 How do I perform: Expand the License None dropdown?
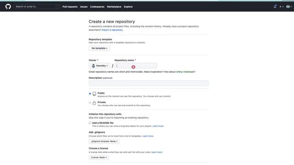(x=99, y=158)
